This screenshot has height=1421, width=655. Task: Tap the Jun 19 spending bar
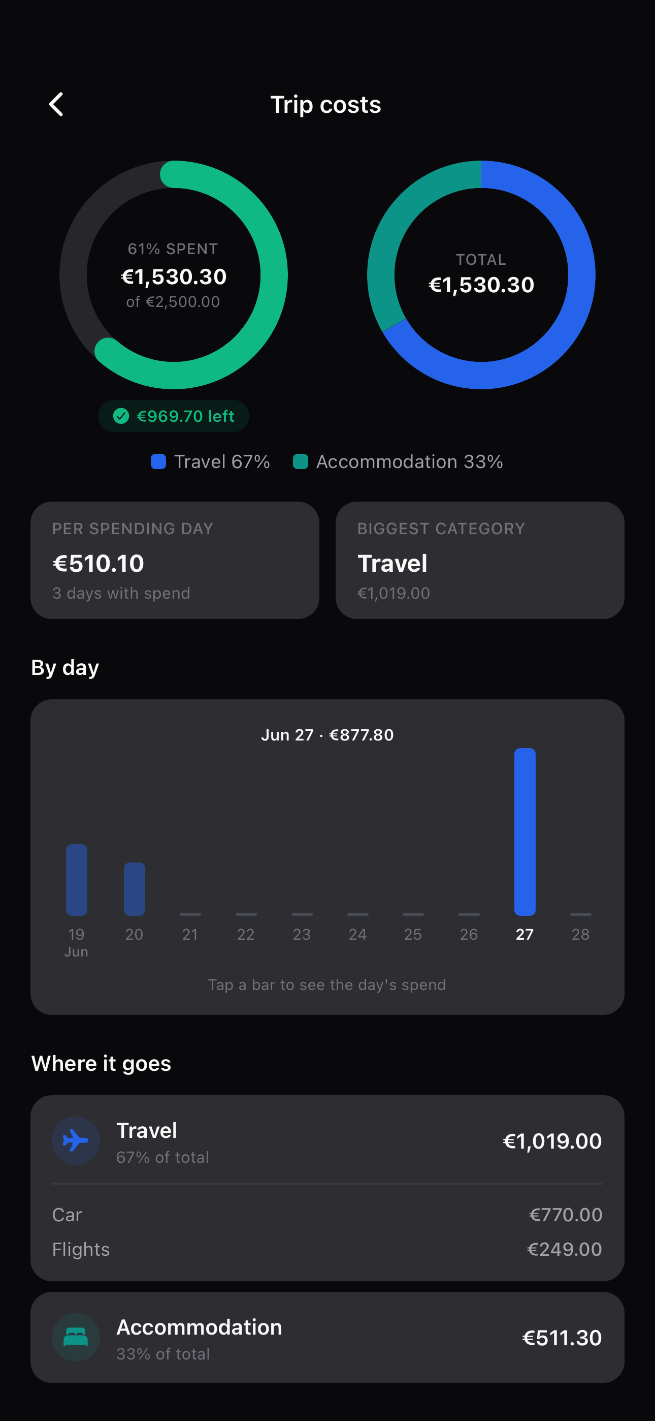click(77, 879)
